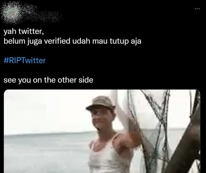The image size is (206, 173).
Task: Click the word 'verified' in the tweet
Action: [x=57, y=41]
